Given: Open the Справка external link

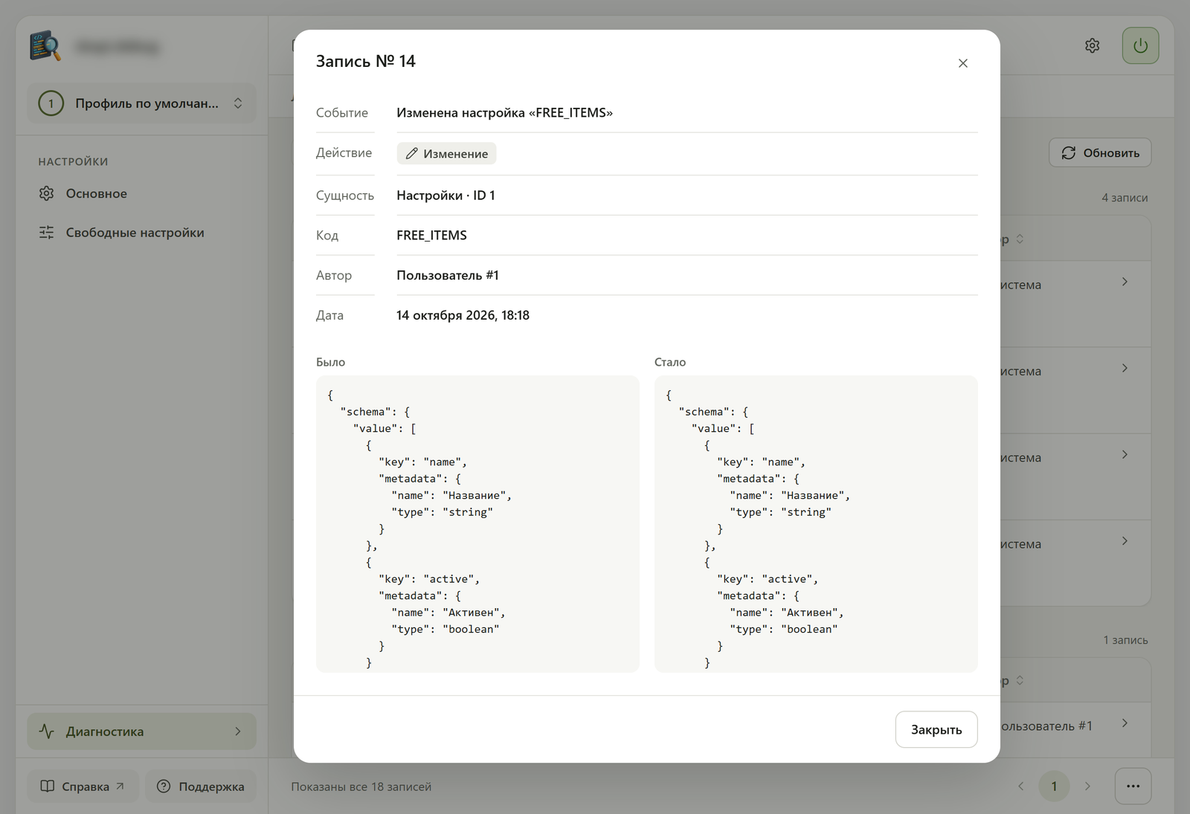Looking at the screenshot, I should (x=83, y=786).
